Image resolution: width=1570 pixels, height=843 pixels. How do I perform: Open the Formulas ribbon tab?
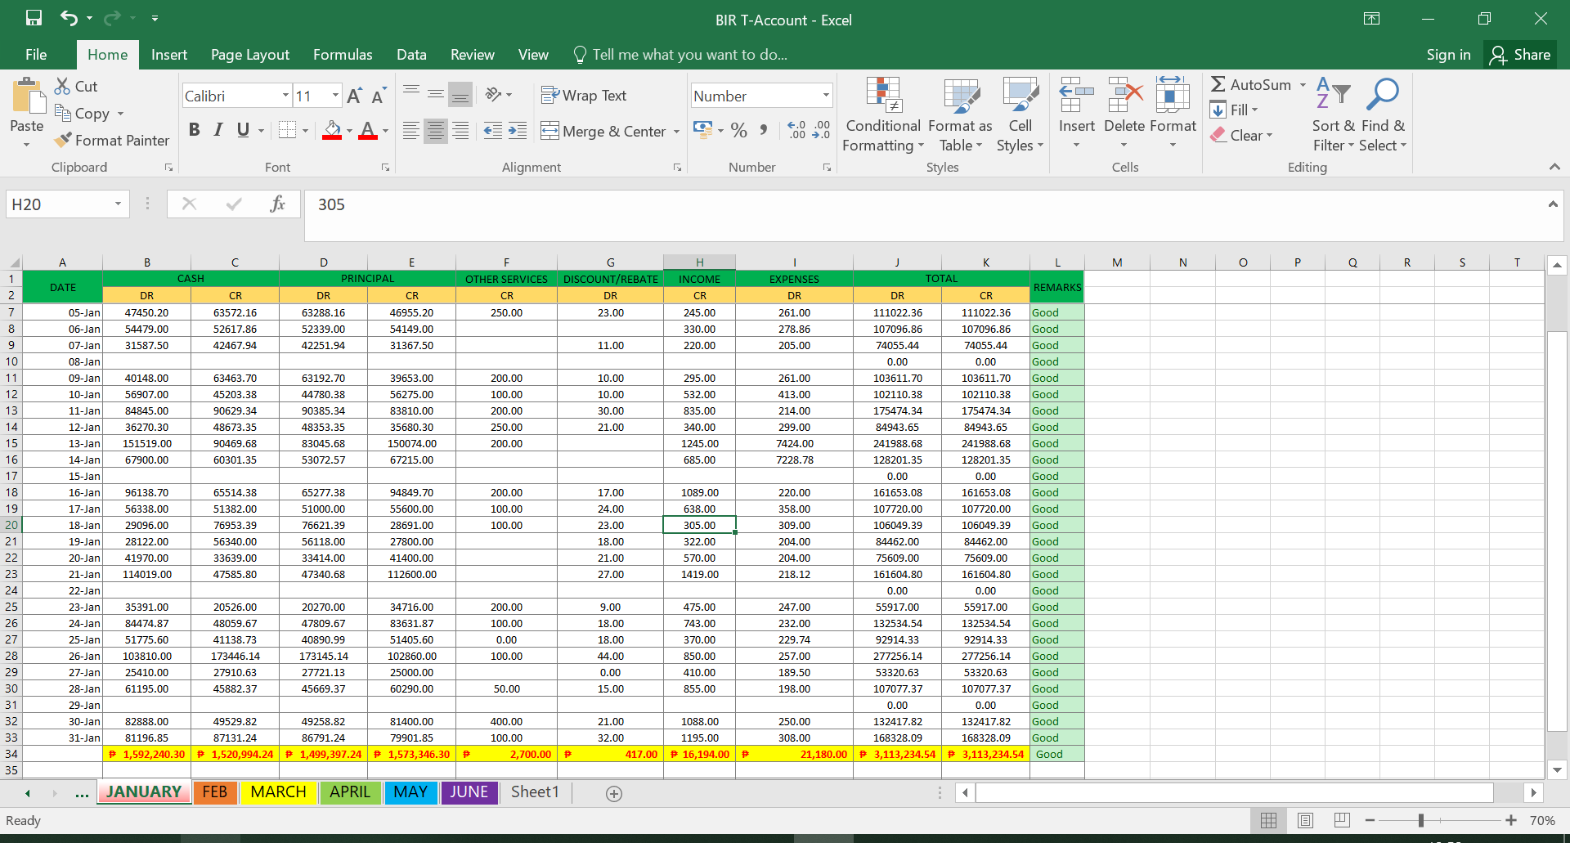[x=343, y=55]
